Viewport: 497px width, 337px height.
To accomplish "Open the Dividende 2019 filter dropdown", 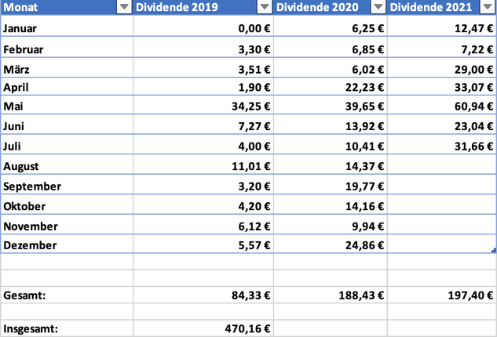I will point(265,7).
